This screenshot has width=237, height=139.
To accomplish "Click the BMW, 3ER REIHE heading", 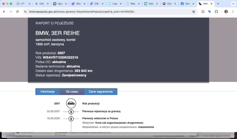I will coord(57,33).
